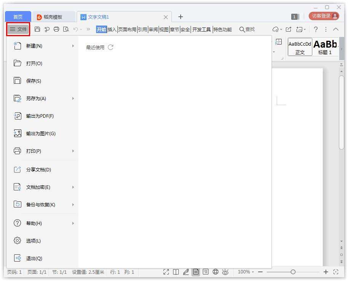Select 分享文档(D) menu item

(43, 170)
